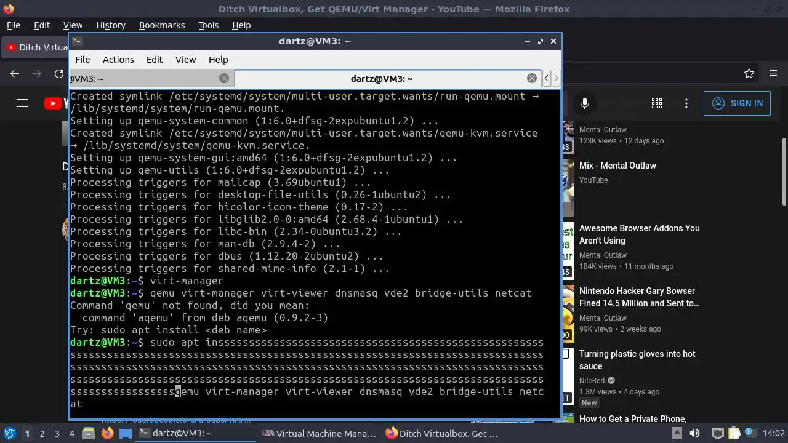Open Mix - Mental Outlaw playlist
The height and width of the screenshot is (443, 788).
[617, 166]
